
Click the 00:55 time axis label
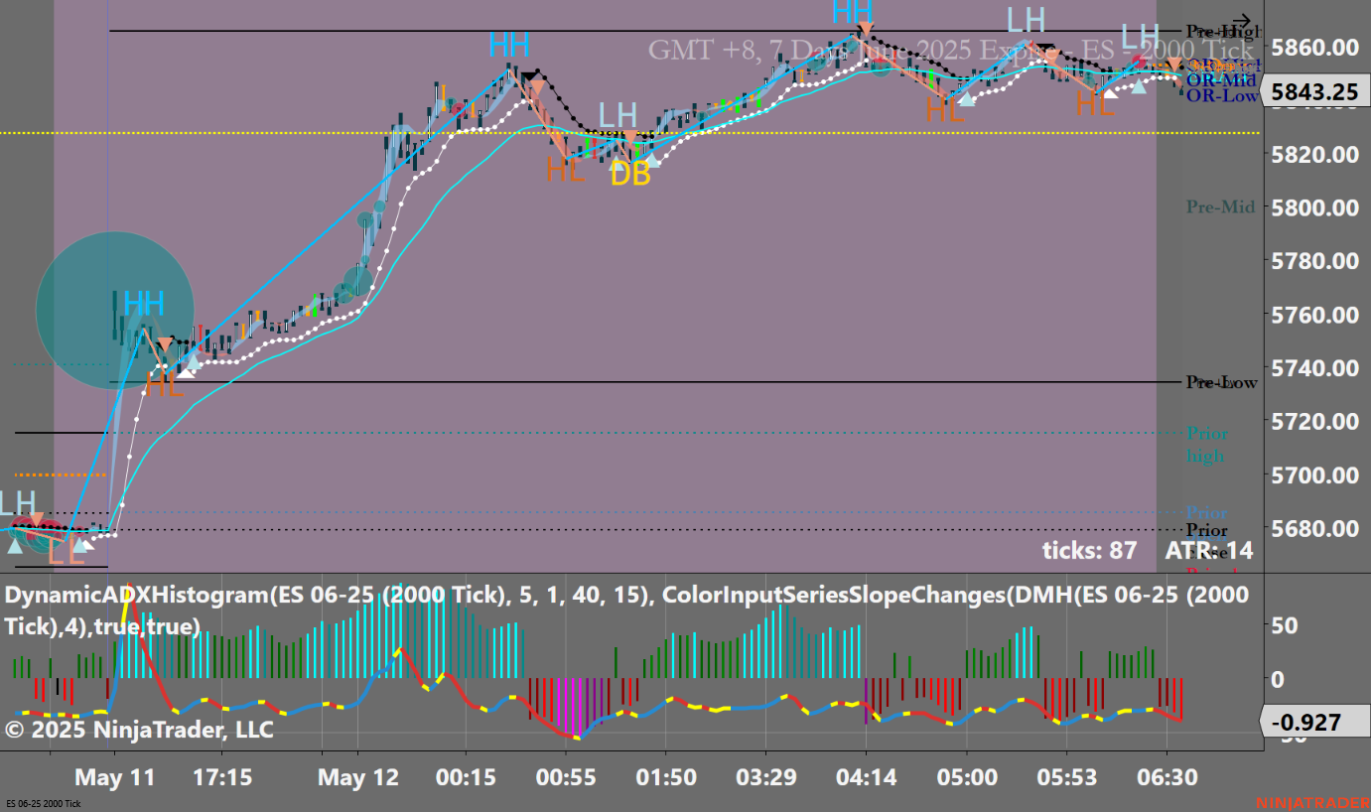tap(566, 776)
